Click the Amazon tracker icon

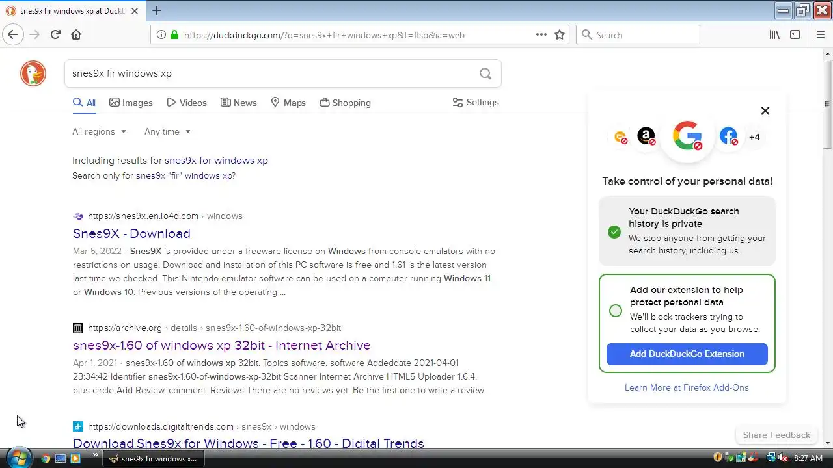(x=646, y=136)
